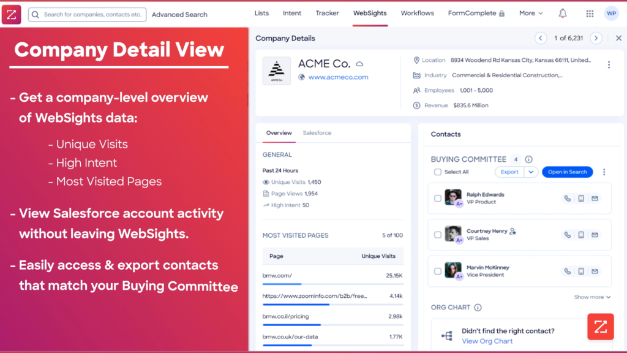Viewport: 627px width, 353px height.
Task: Check the Select All checkbox
Action: (x=438, y=172)
